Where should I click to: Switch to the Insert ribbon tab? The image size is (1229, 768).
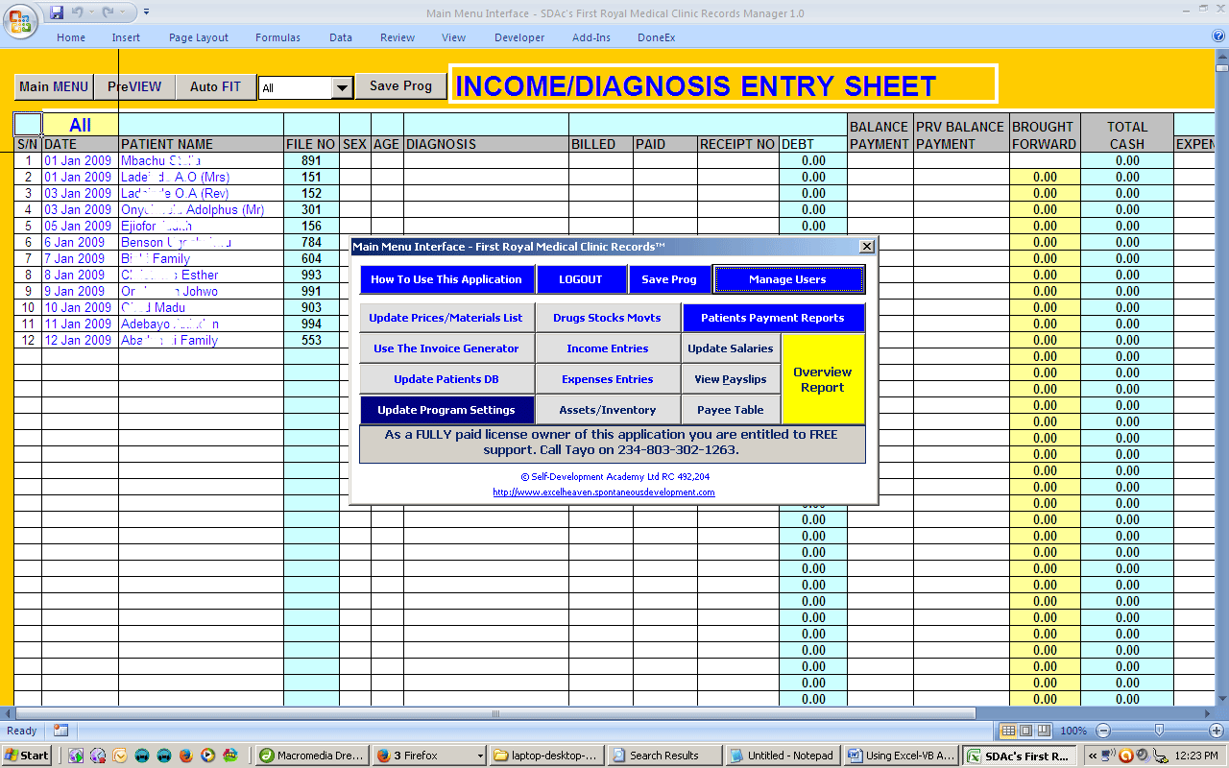126,37
